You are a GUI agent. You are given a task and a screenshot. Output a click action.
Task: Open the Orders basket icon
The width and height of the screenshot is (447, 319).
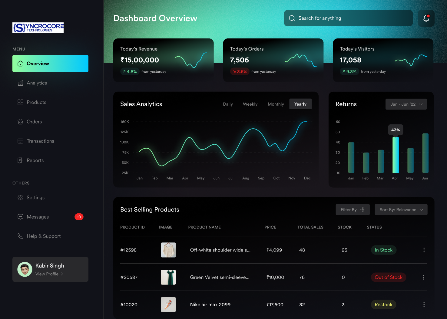pos(21,122)
